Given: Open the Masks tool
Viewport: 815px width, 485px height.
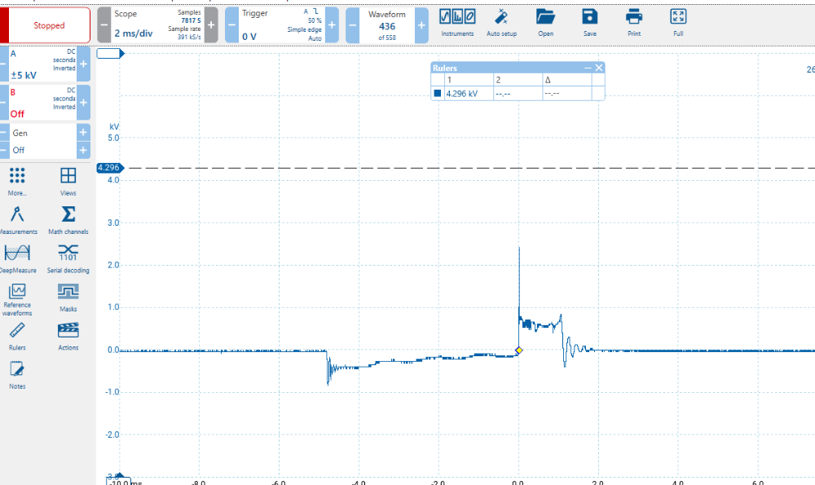Looking at the screenshot, I should pos(68,297).
